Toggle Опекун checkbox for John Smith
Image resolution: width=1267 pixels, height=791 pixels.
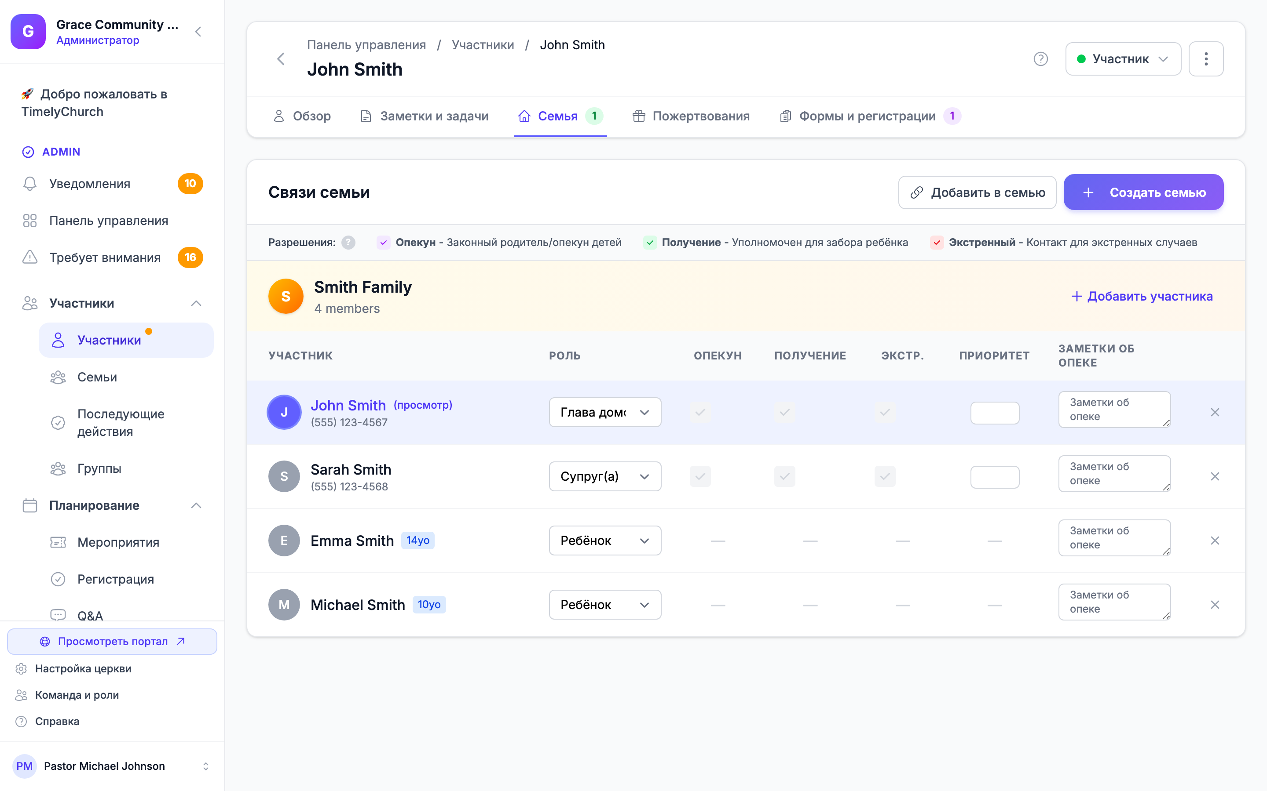pyautogui.click(x=700, y=412)
